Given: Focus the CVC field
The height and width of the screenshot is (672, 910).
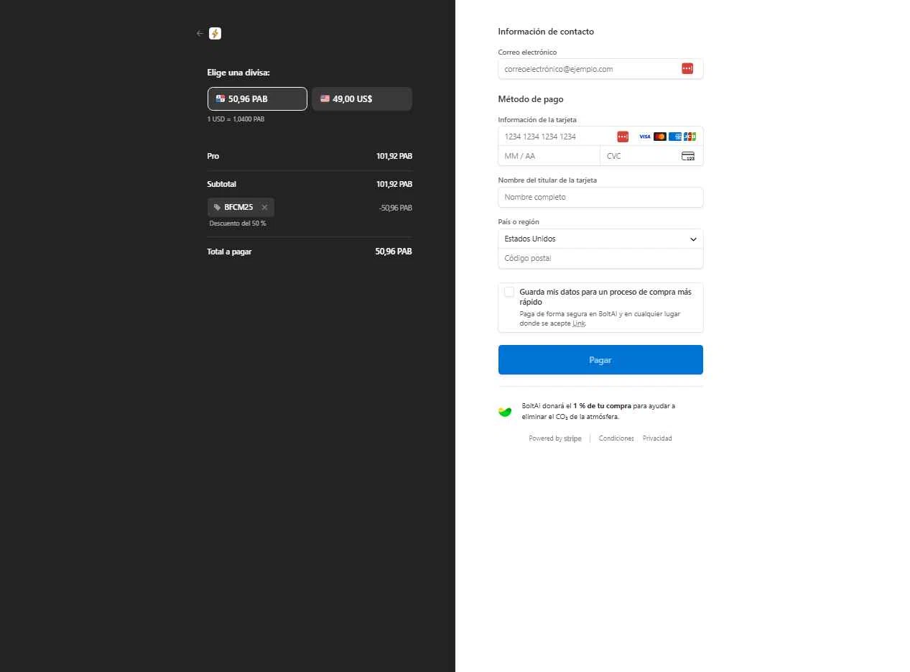Looking at the screenshot, I should [651, 156].
